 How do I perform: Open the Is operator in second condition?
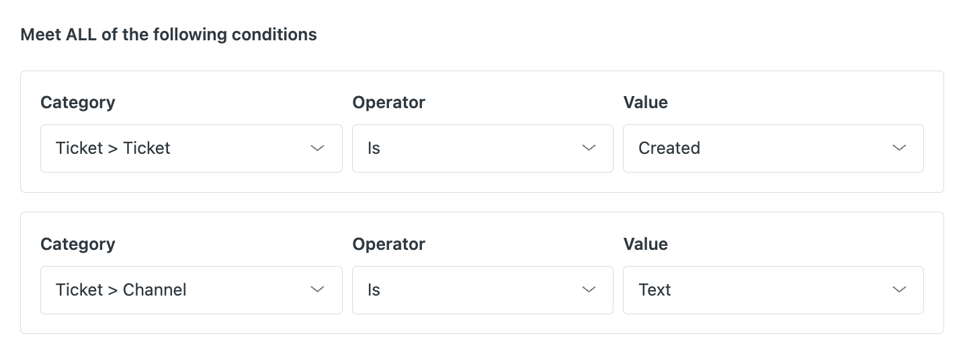pos(470,290)
